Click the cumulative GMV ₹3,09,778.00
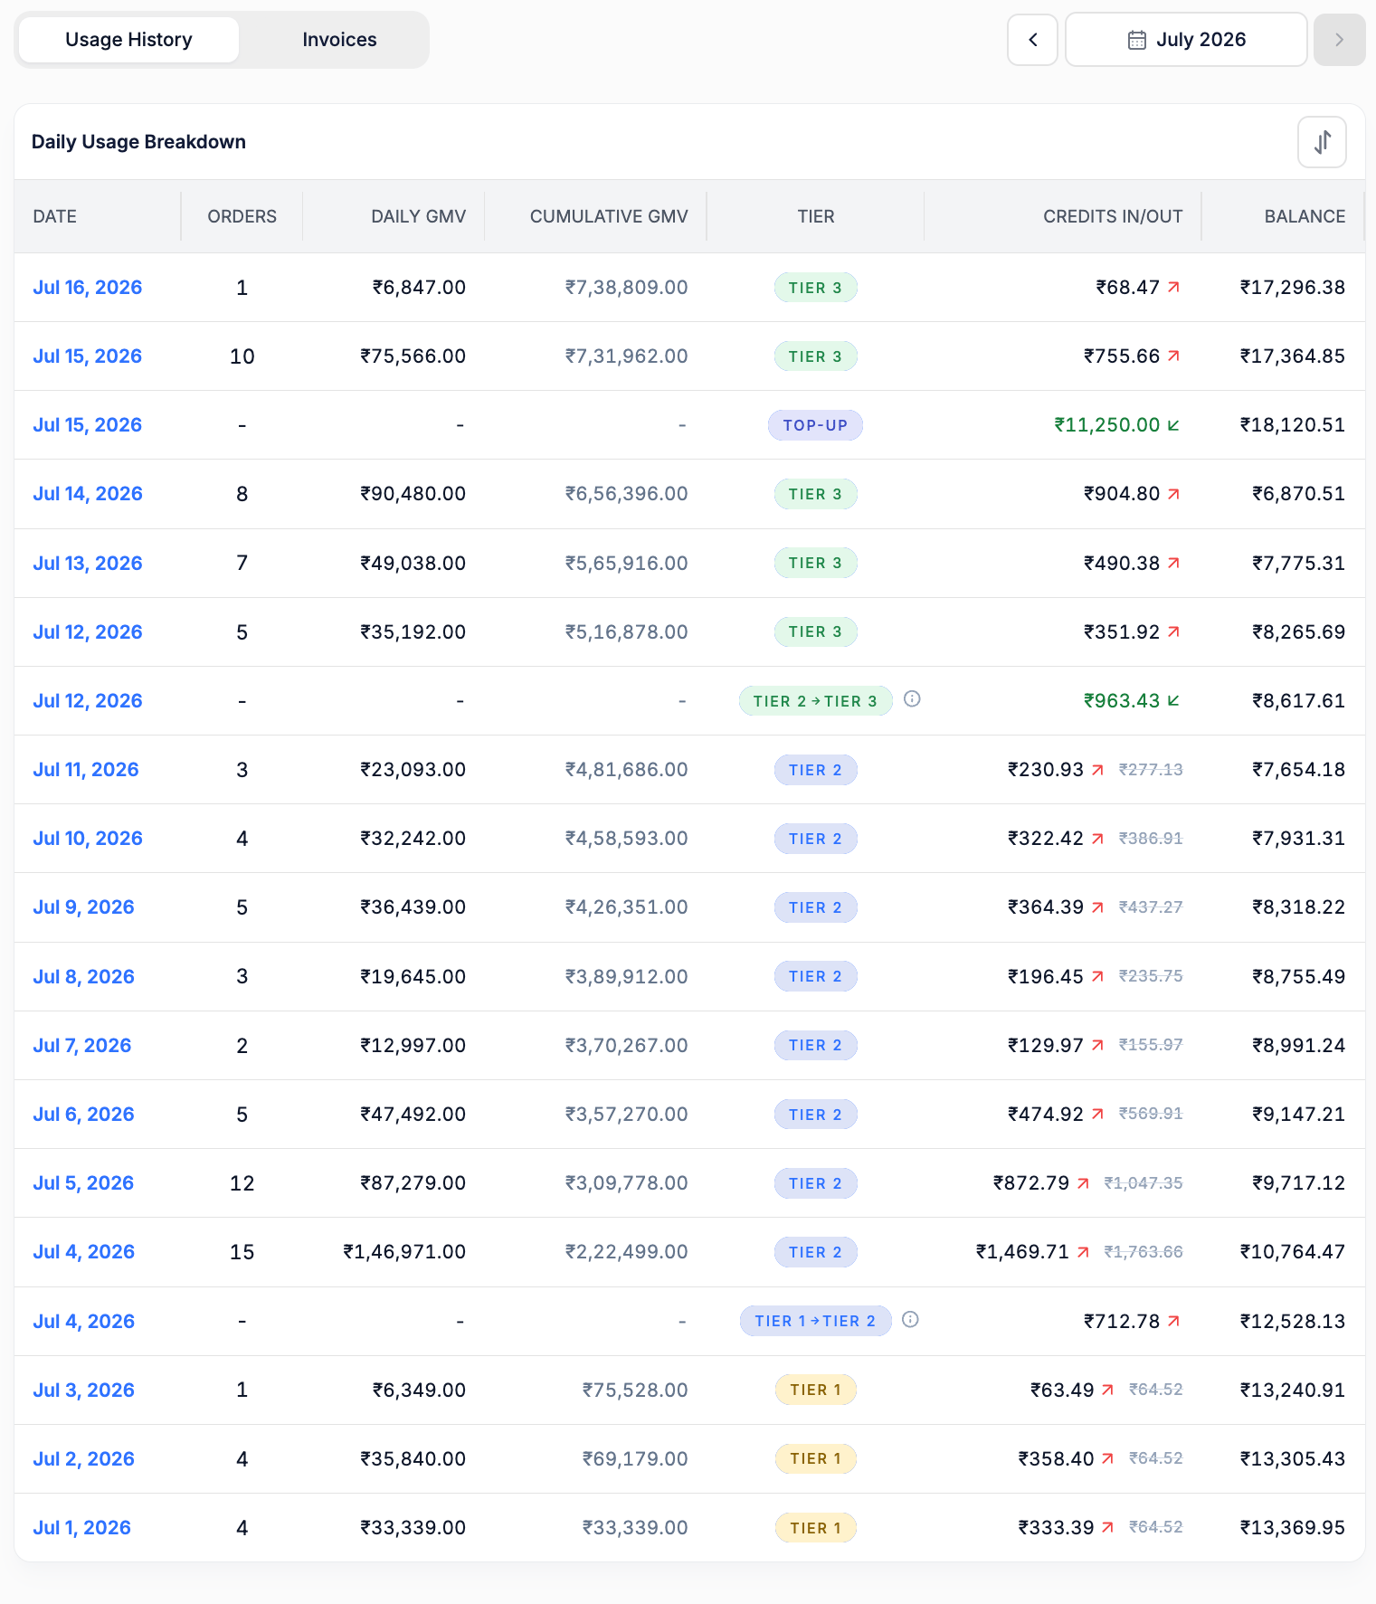Viewport: 1376px width, 1604px height. 626,1182
